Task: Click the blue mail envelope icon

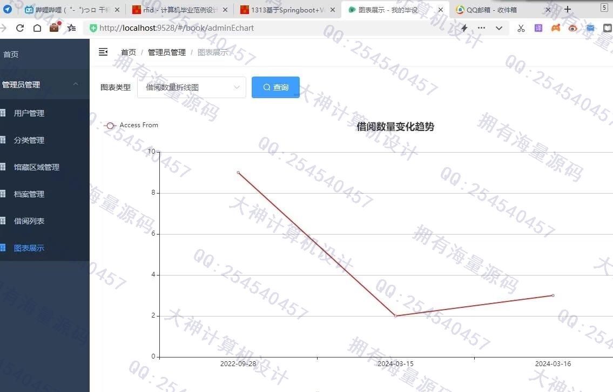Action: click(590, 28)
